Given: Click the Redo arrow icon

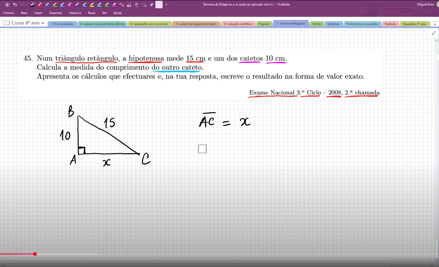Looking at the screenshot, I should click(22, 5).
